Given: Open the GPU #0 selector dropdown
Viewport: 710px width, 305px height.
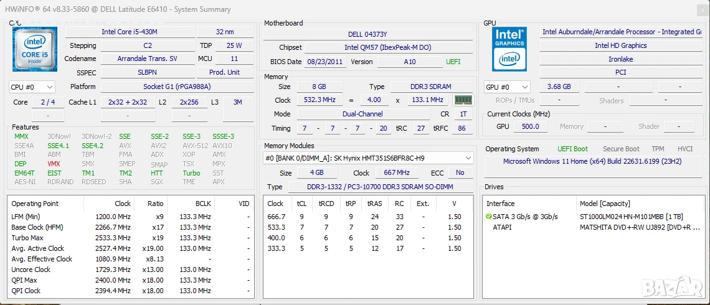Looking at the screenshot, I should [507, 87].
